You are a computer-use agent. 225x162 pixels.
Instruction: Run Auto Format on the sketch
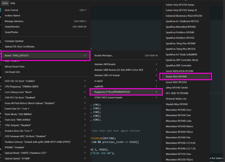pyautogui.click(x=12, y=10)
